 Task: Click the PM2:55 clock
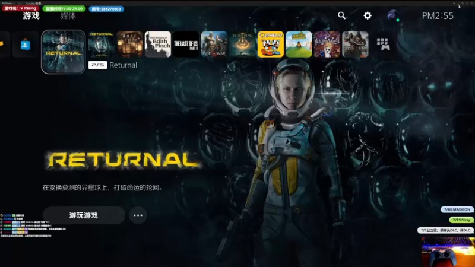(x=438, y=16)
